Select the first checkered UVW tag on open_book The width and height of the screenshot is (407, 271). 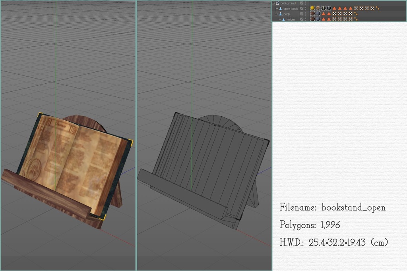coord(356,8)
